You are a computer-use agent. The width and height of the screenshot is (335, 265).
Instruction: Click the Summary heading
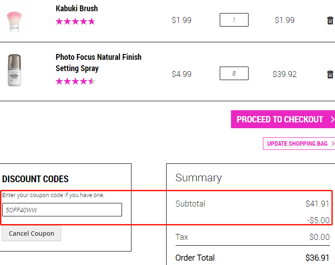(x=199, y=178)
